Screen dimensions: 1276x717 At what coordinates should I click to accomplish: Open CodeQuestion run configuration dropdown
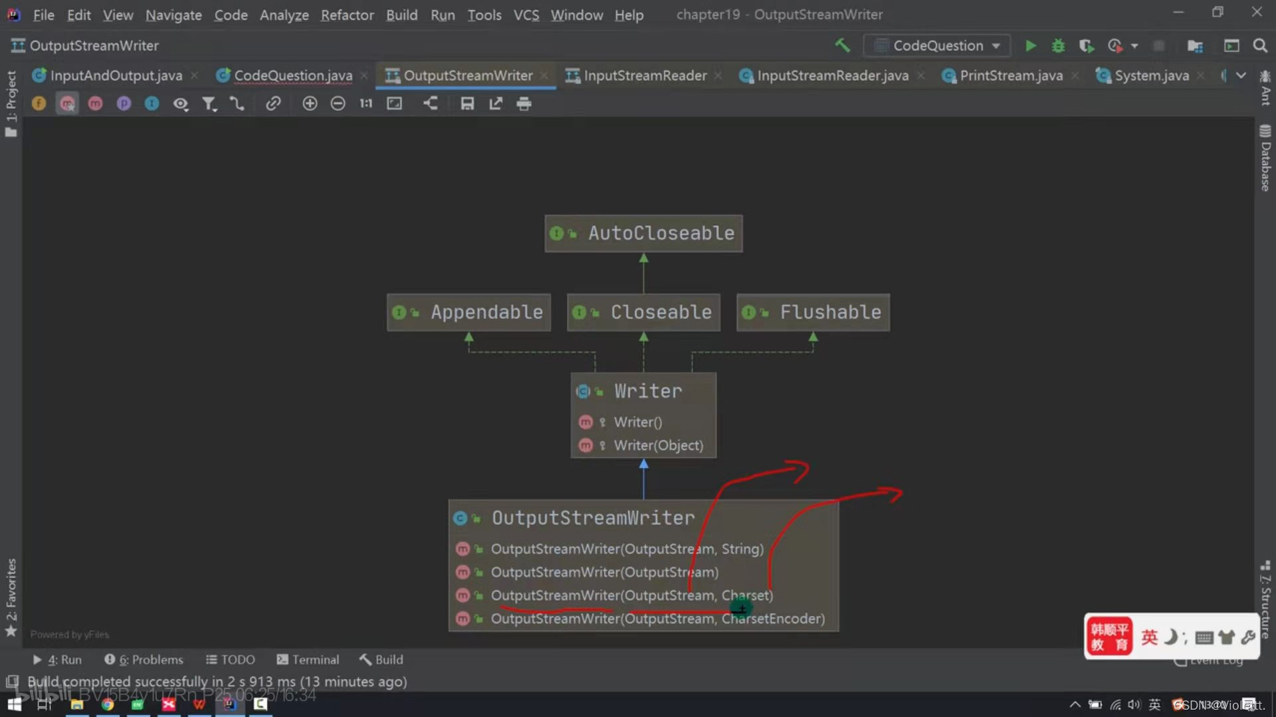coord(937,45)
